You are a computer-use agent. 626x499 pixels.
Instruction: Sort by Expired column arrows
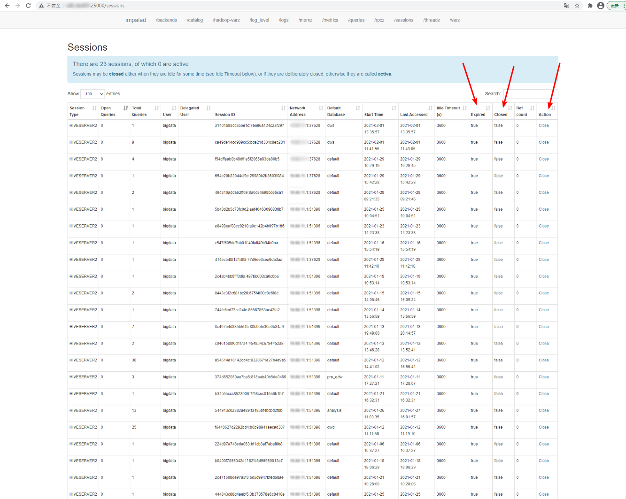point(488,108)
